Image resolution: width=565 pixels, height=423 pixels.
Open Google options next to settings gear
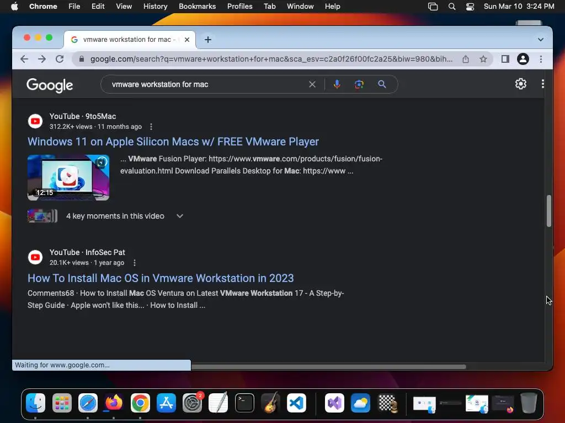tap(543, 84)
